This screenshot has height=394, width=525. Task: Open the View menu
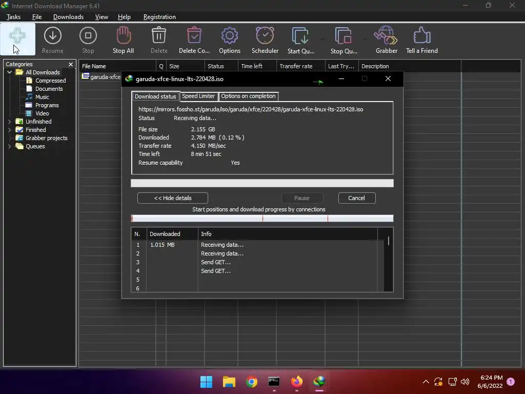[102, 17]
